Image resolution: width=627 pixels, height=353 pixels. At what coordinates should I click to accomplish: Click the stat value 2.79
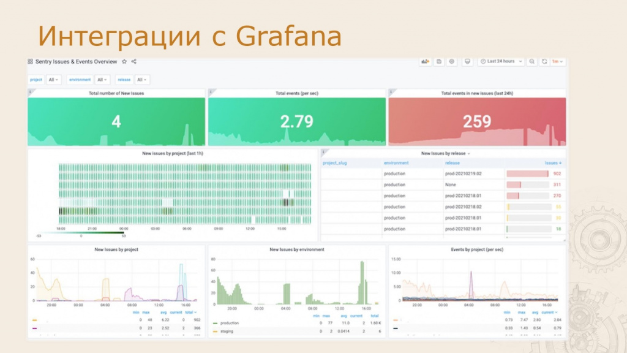click(x=297, y=122)
